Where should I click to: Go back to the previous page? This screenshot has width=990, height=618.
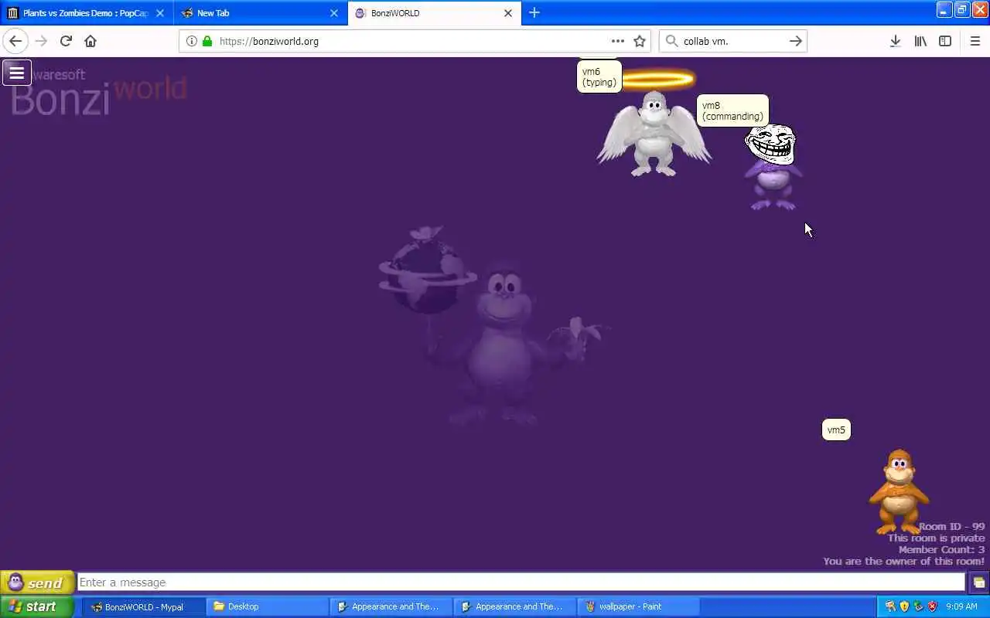pyautogui.click(x=15, y=41)
